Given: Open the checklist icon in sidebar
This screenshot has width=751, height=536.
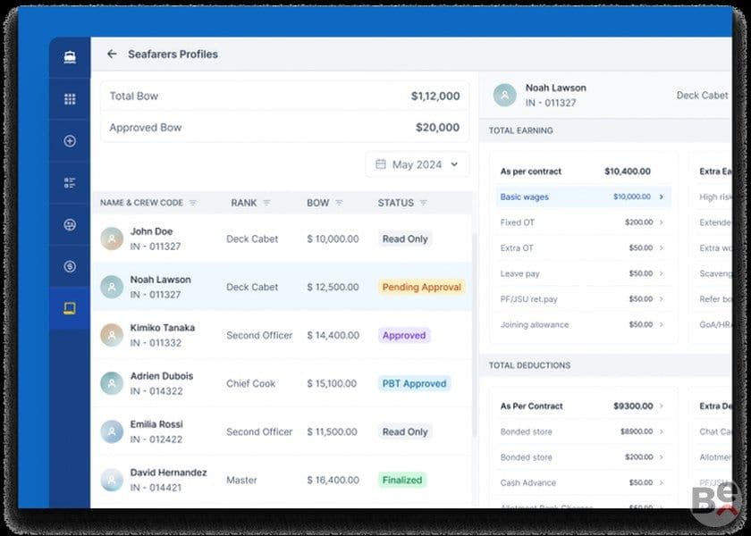Looking at the screenshot, I should (x=70, y=183).
